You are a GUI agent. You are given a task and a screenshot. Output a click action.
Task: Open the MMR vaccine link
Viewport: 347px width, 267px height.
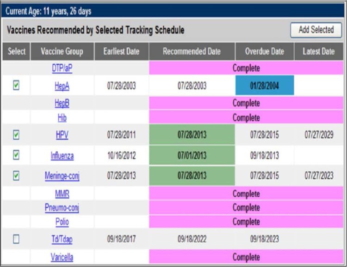click(62, 193)
